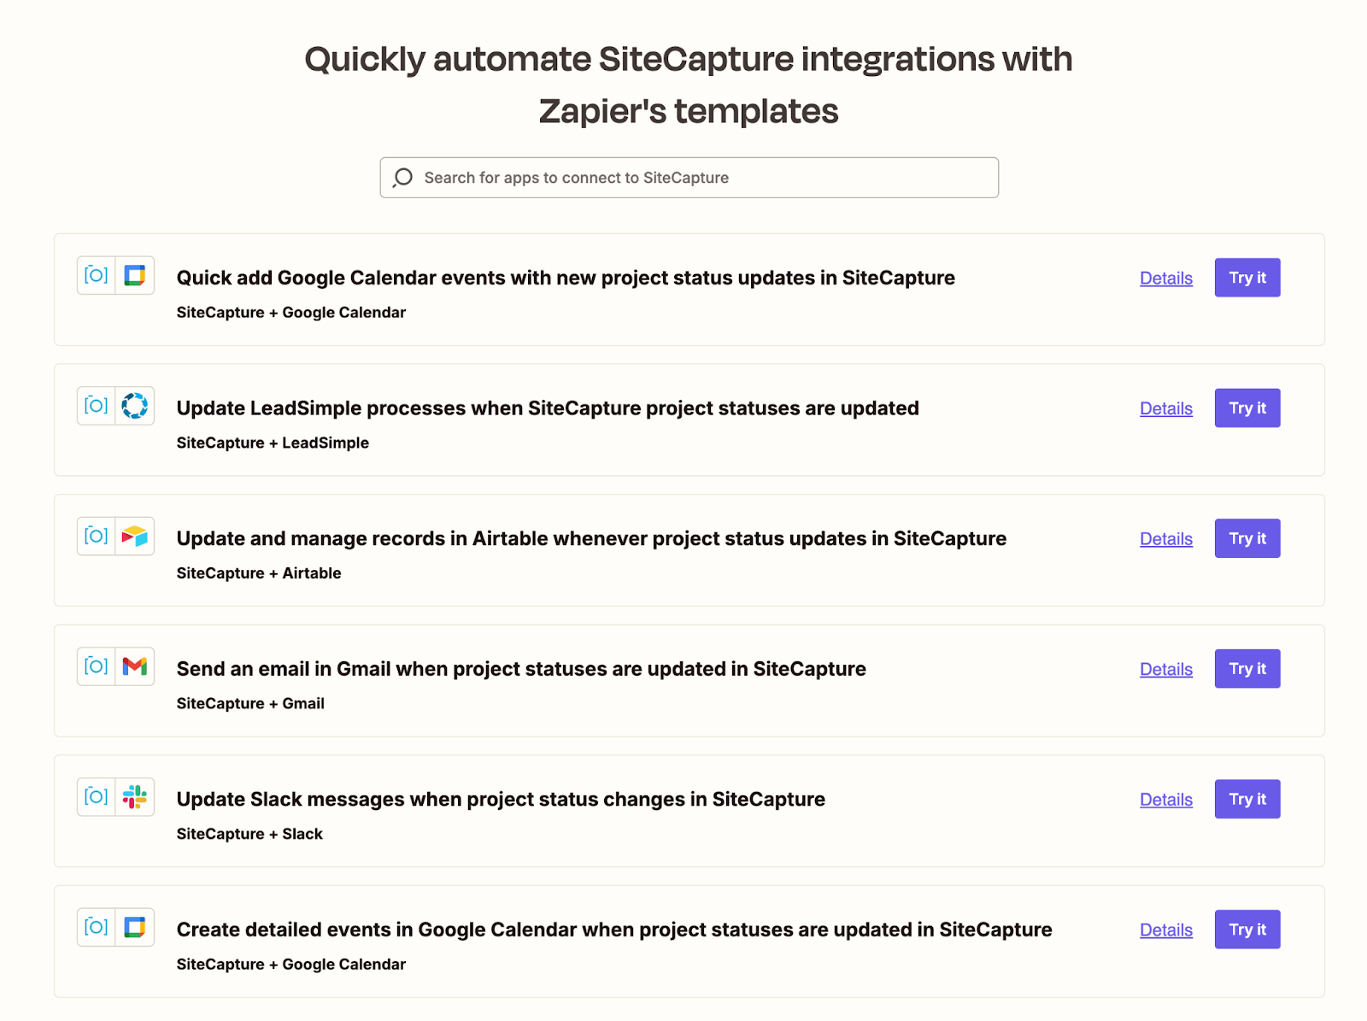Focus the search for apps field

[701, 178]
